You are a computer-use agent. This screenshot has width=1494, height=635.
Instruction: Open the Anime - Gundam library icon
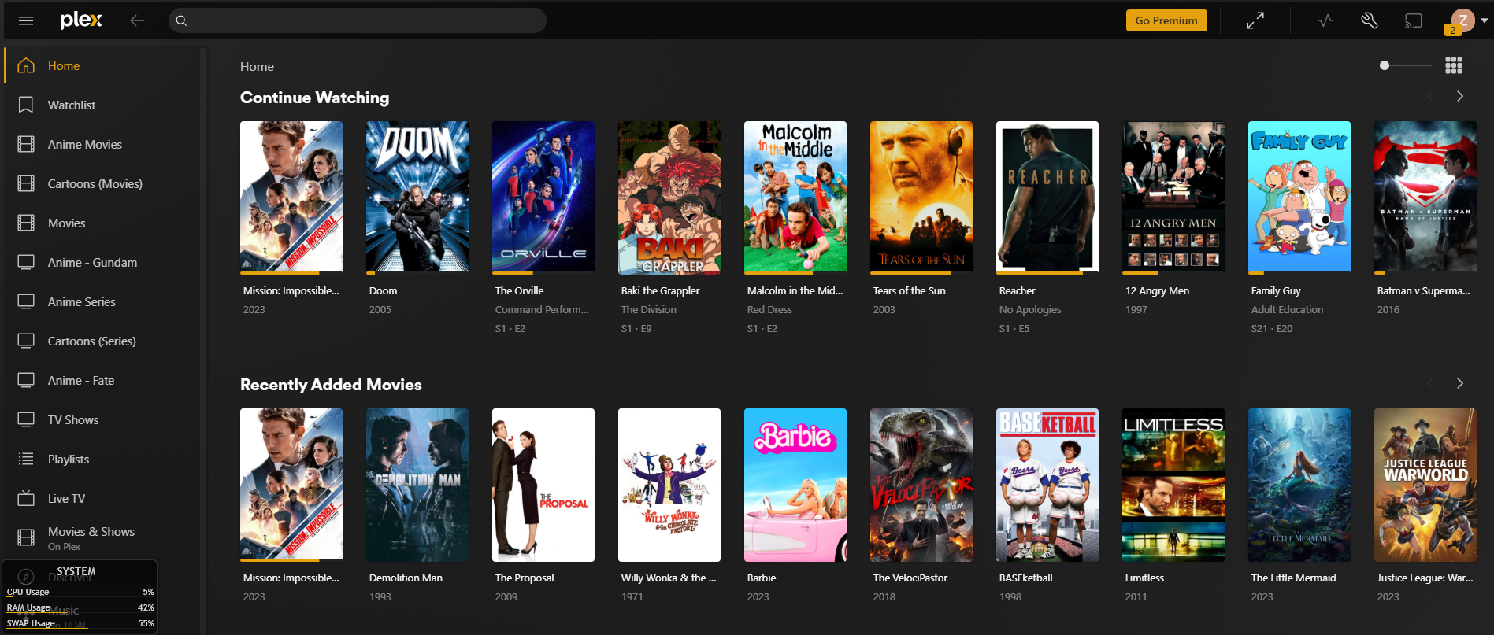click(x=26, y=262)
